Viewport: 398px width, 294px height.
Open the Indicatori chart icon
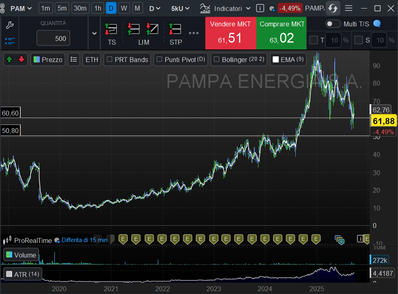click(206, 8)
